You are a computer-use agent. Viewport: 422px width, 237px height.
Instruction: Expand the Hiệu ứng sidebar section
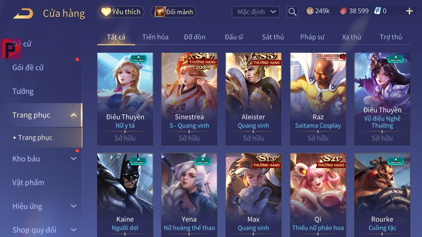click(74, 206)
